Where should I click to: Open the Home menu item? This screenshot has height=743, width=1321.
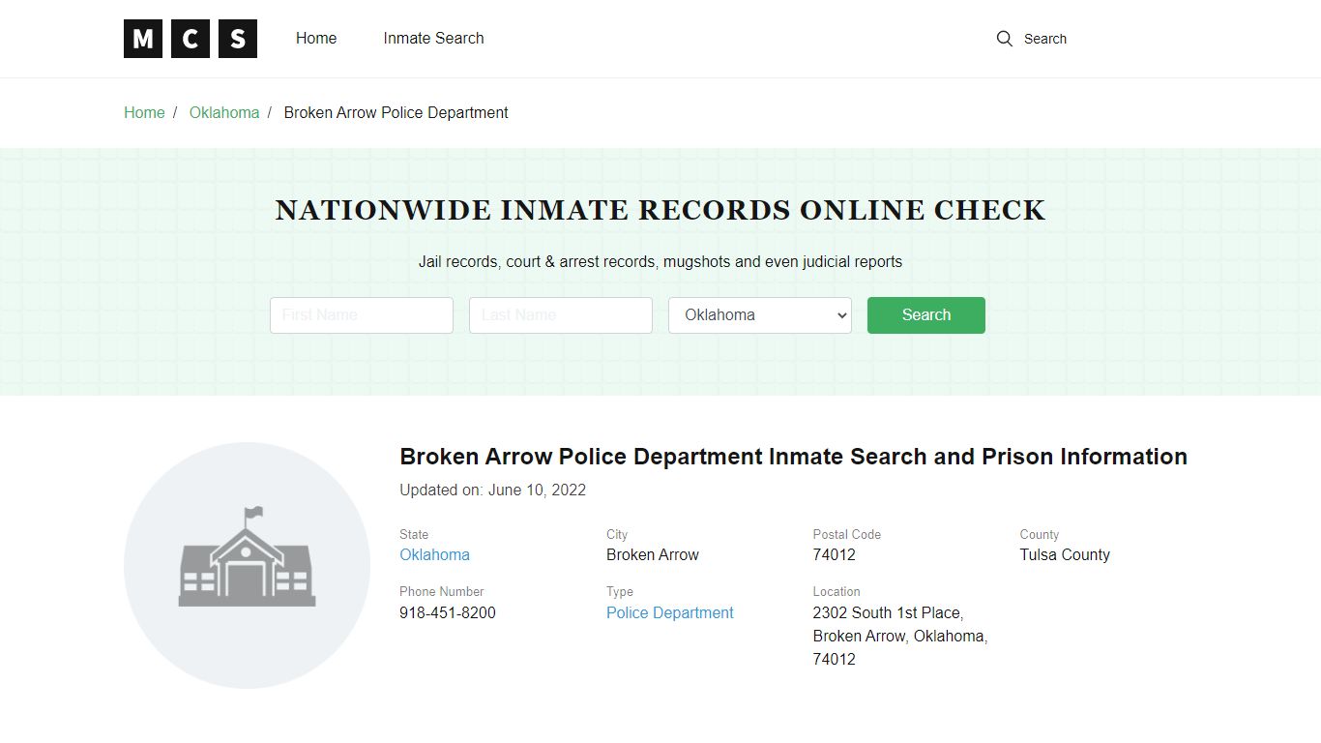coord(316,39)
